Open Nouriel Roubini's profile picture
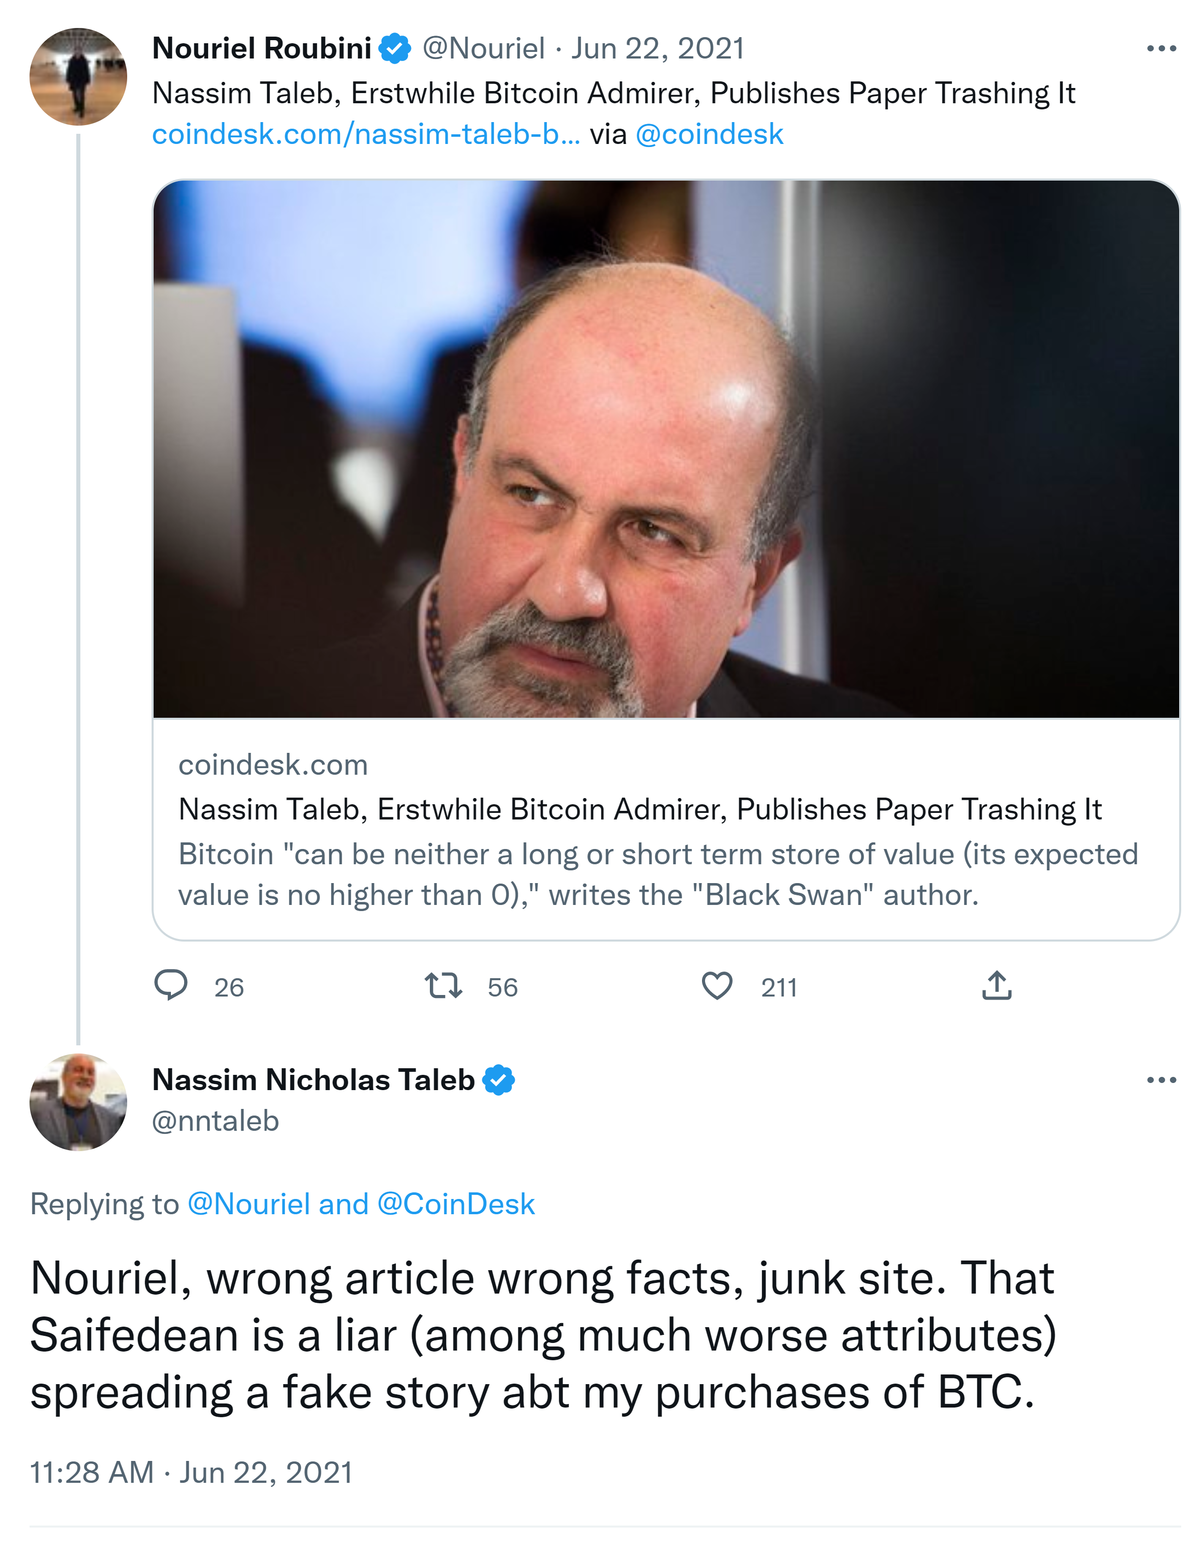Viewport: 1199px width, 1552px height. click(78, 77)
